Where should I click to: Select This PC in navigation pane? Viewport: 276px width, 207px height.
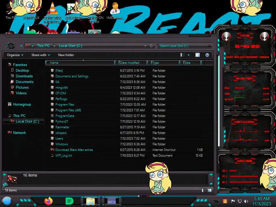19,116
